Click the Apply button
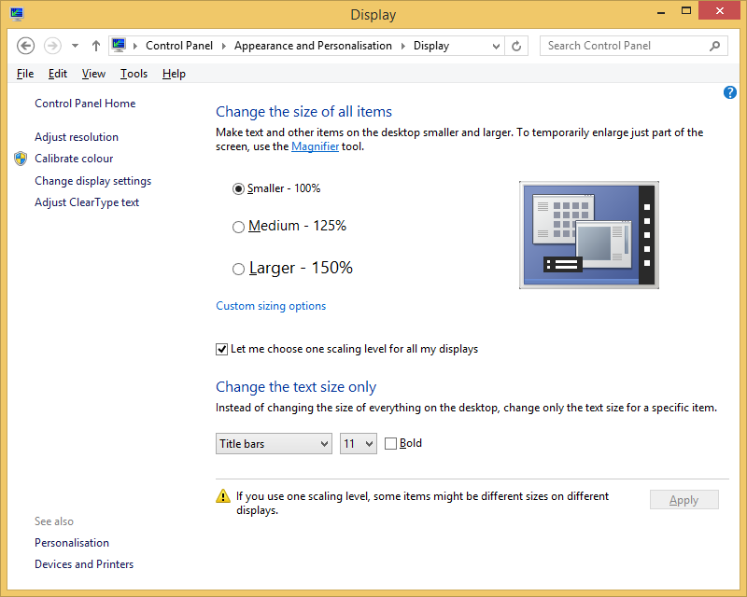747x597 pixels. (684, 500)
